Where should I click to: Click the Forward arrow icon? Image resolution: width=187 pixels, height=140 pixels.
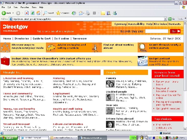tap(18, 13)
